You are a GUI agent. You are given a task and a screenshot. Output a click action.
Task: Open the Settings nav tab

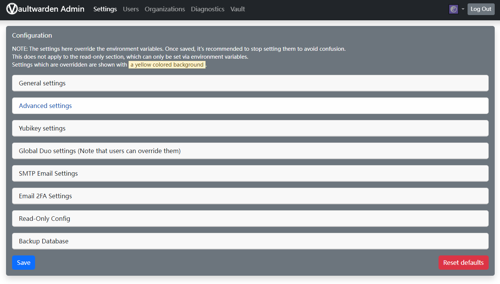coord(105,9)
